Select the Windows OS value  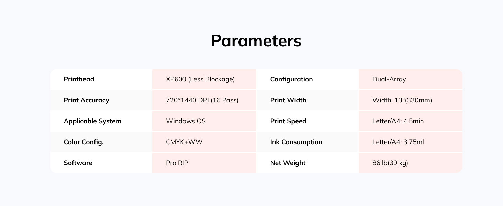coord(186,121)
